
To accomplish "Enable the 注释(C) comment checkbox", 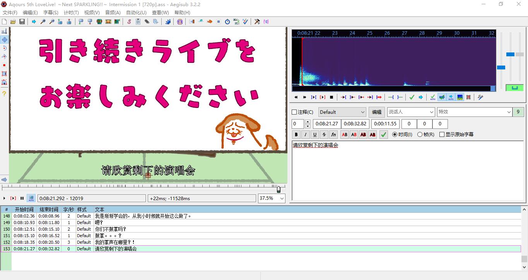I will [302, 112].
